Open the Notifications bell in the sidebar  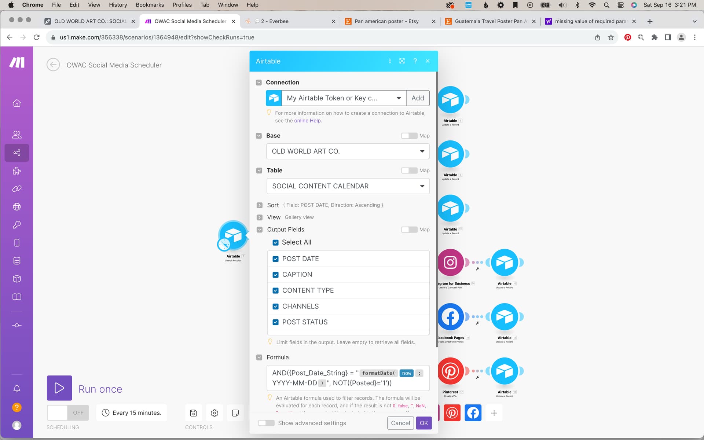tap(17, 389)
